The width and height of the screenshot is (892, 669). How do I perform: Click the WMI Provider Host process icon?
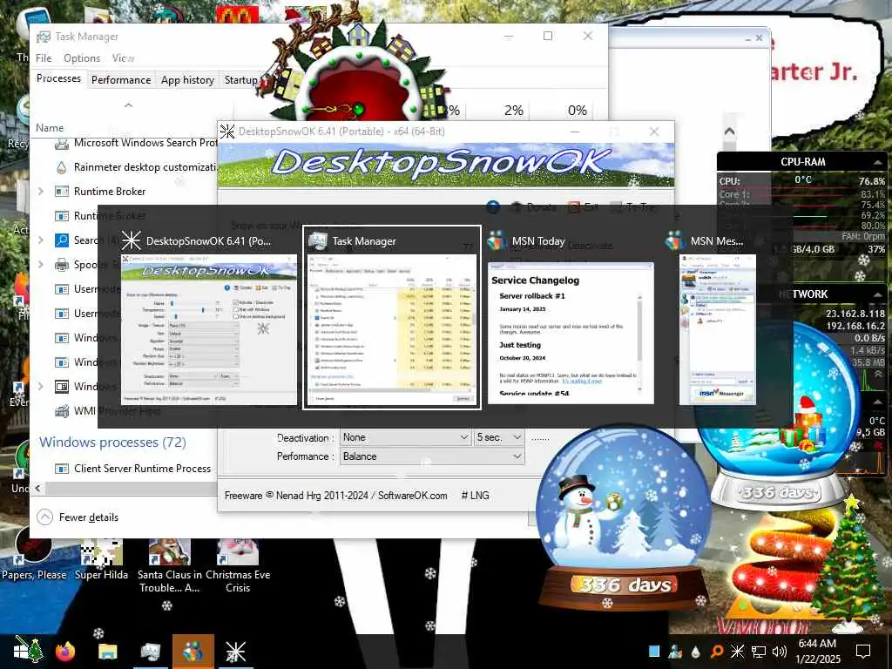point(62,411)
